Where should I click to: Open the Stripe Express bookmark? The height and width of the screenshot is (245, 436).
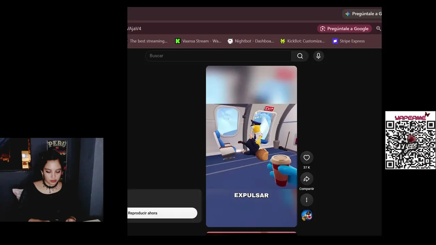(x=348, y=41)
